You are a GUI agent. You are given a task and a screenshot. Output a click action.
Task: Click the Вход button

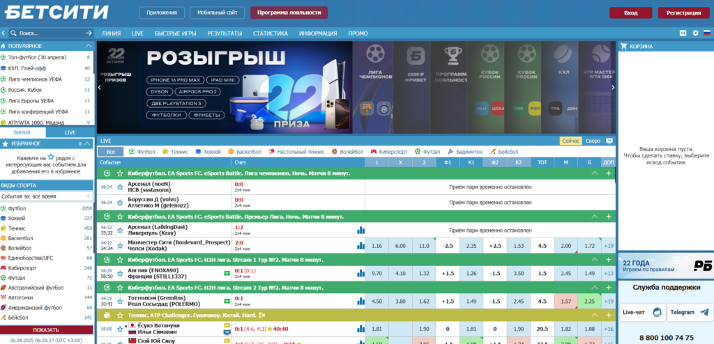click(x=630, y=13)
